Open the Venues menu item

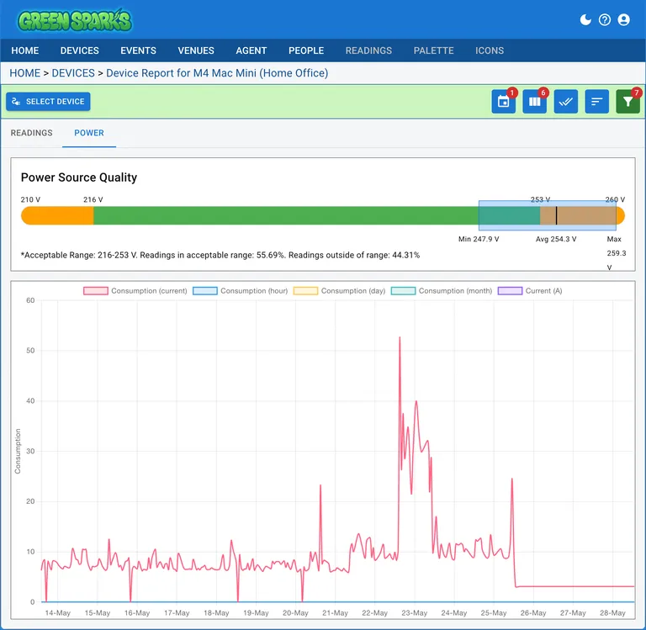(x=195, y=50)
